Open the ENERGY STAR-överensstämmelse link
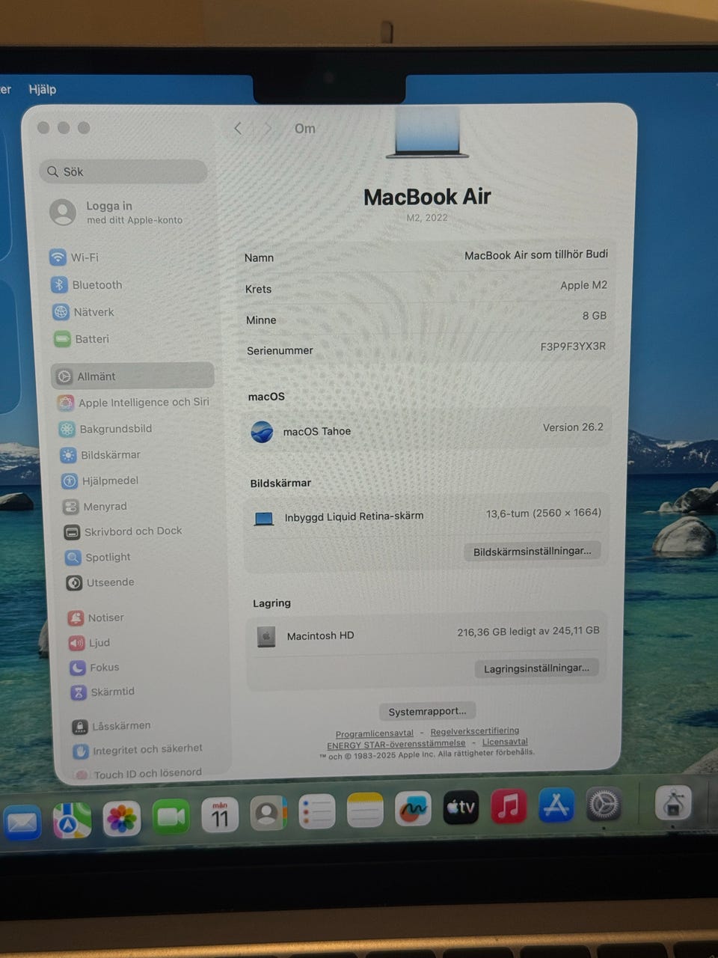Viewport: 718px width, 958px height. 396,744
